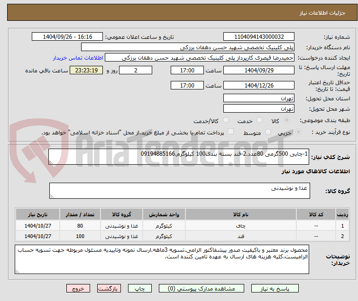Click the جزئیات اطلاعات نیاز header title
The height and width of the screenshot is (301, 358).
tap(322, 13)
